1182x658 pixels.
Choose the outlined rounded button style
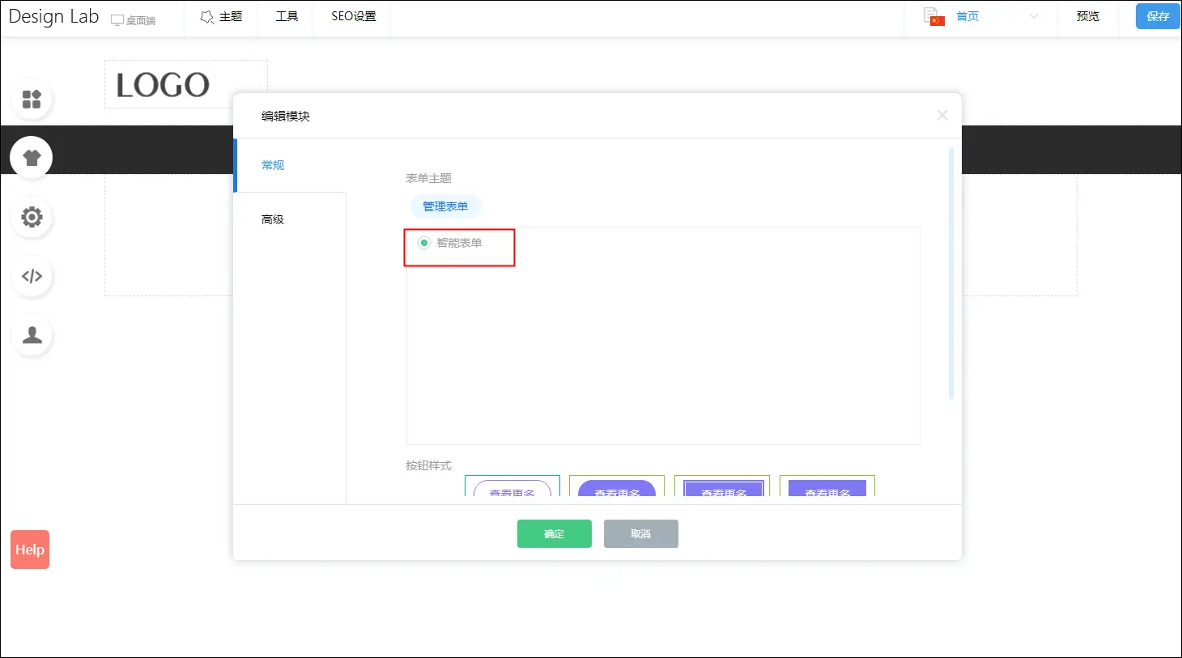pyautogui.click(x=512, y=489)
